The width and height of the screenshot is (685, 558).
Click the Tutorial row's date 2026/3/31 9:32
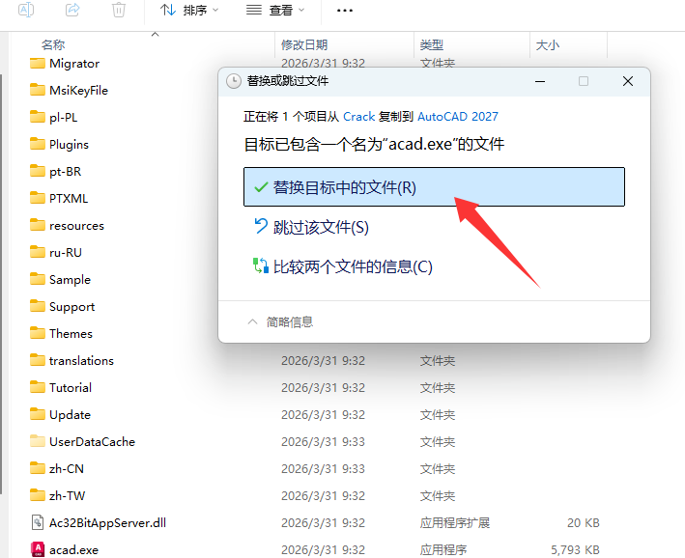click(x=323, y=388)
